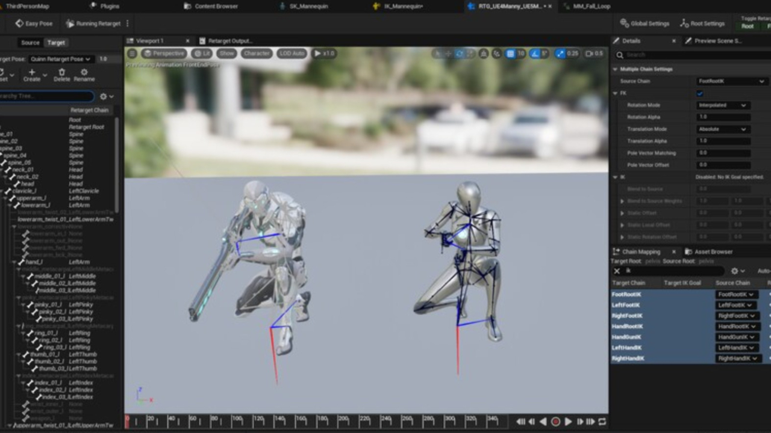This screenshot has height=433, width=771.
Task: Open the viewport hamburger options menu
Action: click(x=133, y=54)
